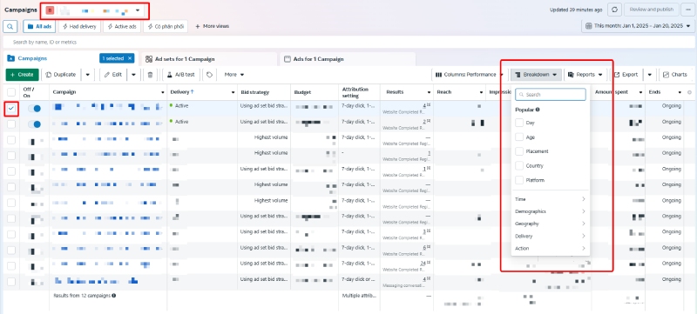Click the Updated 39 minutes ago text
The image size is (697, 314).
[576, 10]
